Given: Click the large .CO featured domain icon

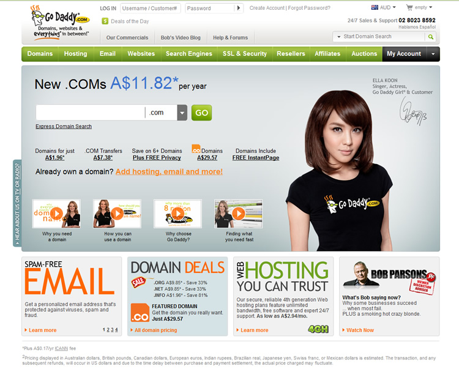Looking at the screenshot, I should (x=140, y=313).
